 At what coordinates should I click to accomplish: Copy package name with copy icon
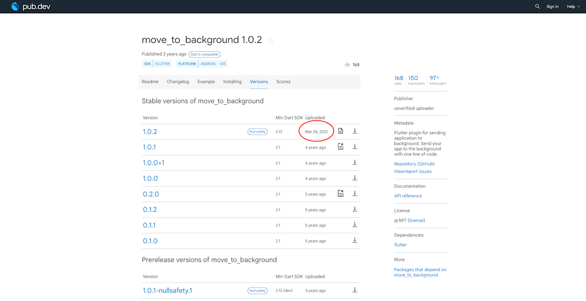(271, 40)
